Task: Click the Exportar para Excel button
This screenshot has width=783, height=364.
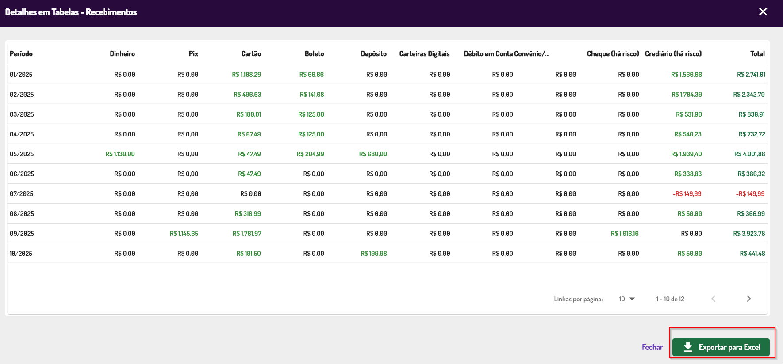Action: (721, 347)
